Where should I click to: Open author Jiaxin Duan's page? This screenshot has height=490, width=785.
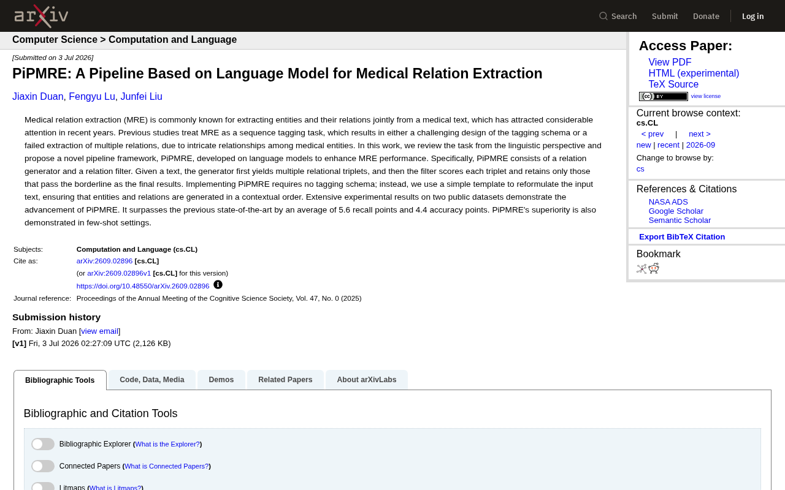[38, 97]
